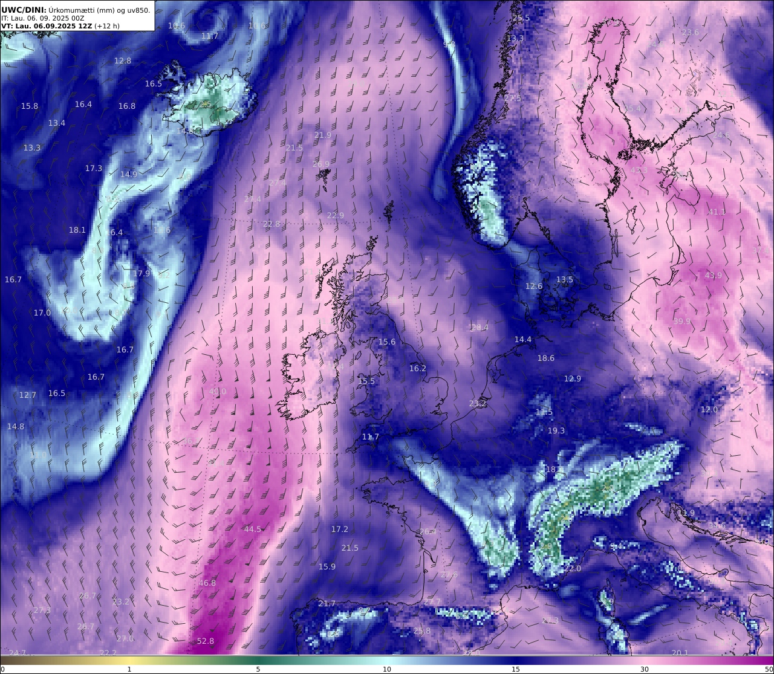
Task: Click the 15.8 map value
Action: click(30, 106)
